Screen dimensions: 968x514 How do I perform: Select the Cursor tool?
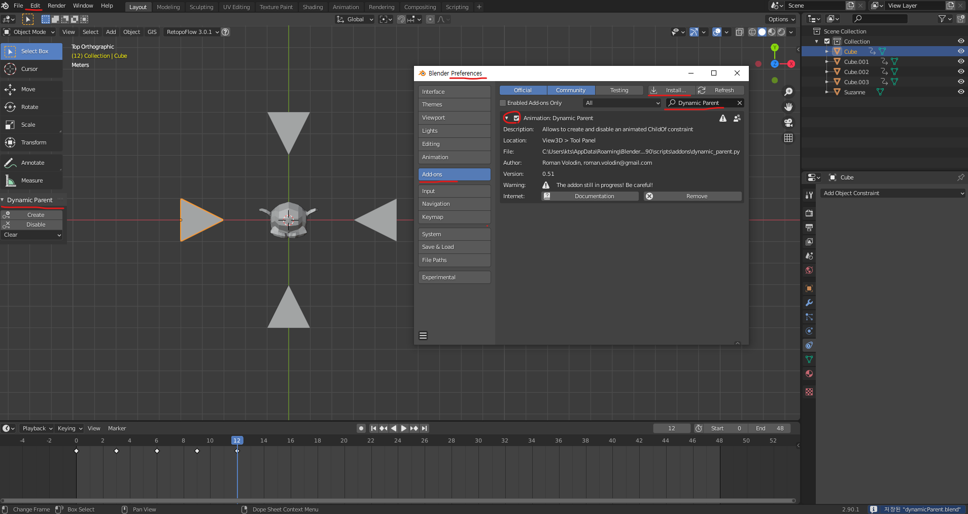coord(29,69)
